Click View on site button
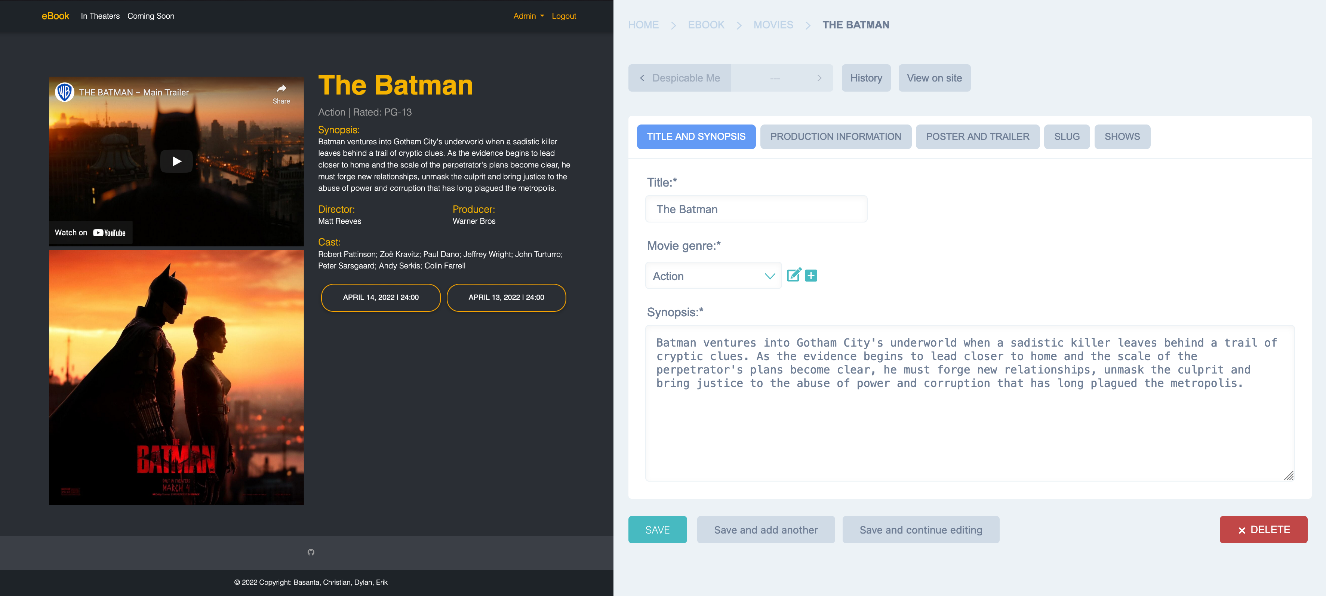 coord(934,78)
